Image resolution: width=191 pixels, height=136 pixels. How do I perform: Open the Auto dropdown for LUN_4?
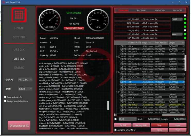pyautogui.click(x=177, y=34)
